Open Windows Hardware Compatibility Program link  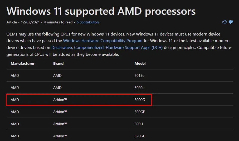[x=103, y=41]
